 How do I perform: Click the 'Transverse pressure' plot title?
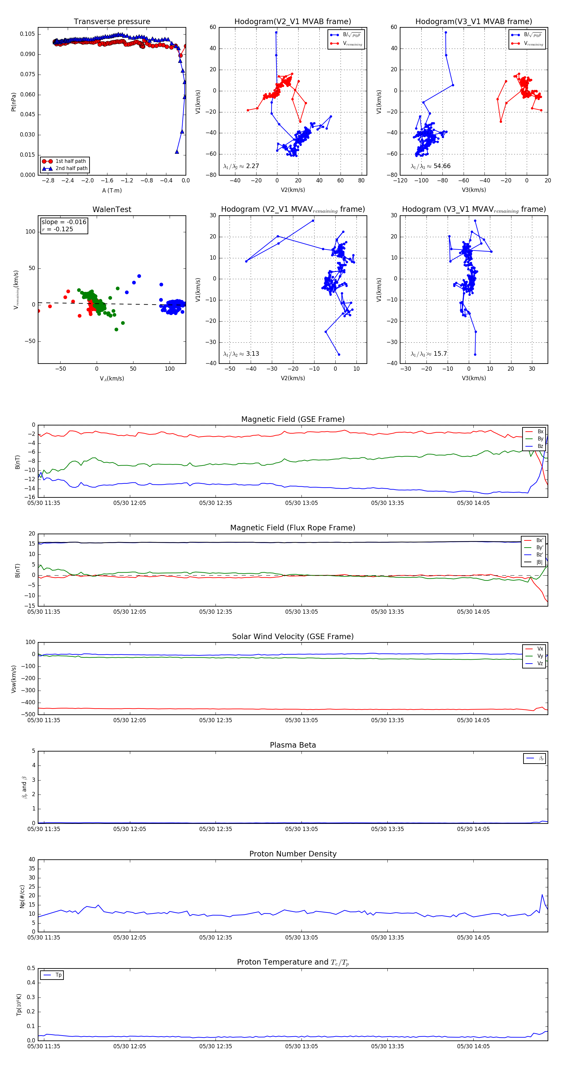coord(112,22)
